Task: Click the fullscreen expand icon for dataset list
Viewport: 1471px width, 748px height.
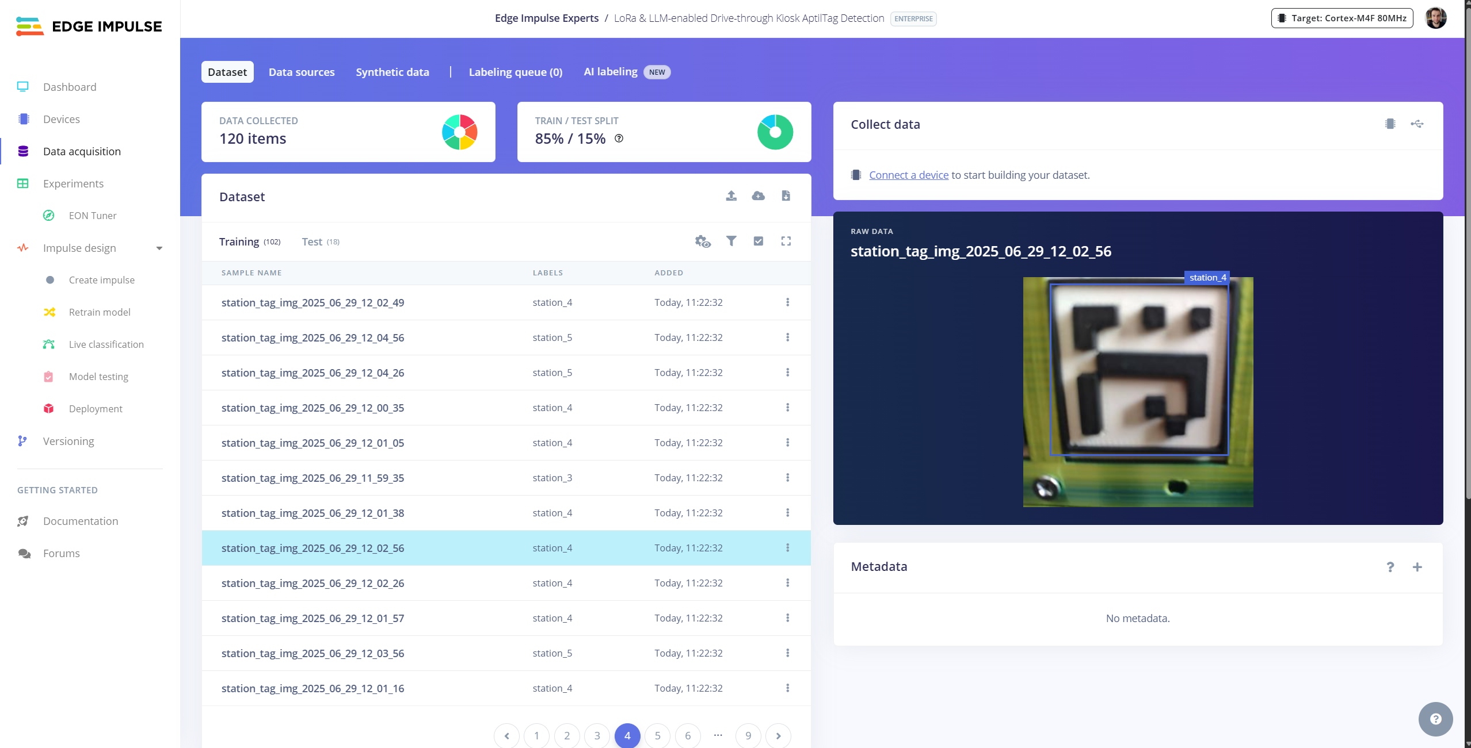Action: (786, 241)
